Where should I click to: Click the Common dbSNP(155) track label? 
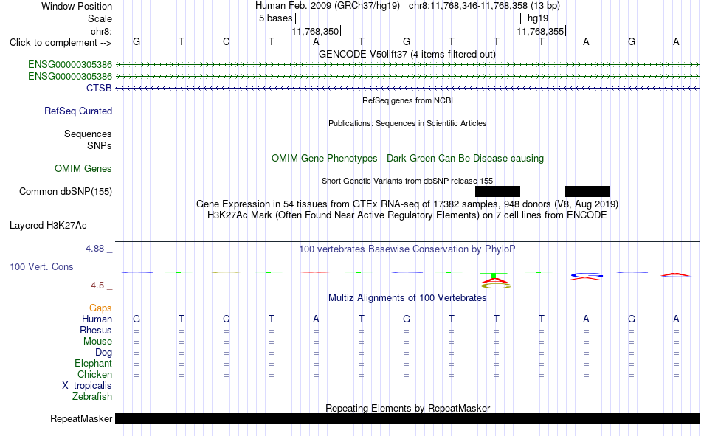pos(66,191)
